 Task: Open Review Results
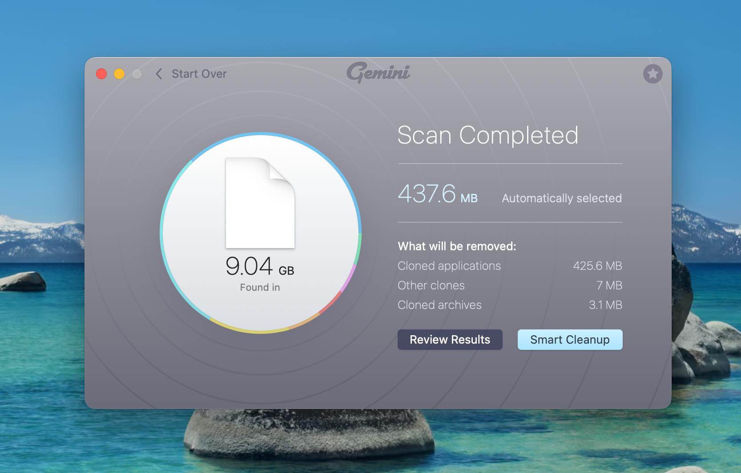point(450,340)
